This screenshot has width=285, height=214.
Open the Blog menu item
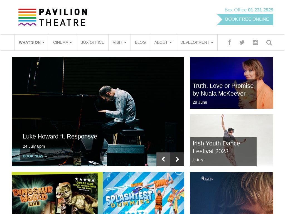[140, 42]
